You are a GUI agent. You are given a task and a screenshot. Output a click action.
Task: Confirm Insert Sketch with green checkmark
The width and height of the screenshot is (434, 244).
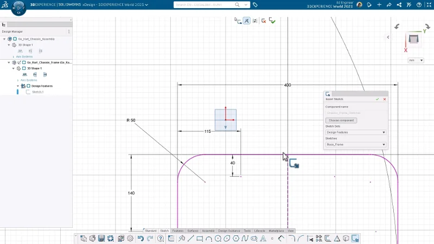pos(378,99)
